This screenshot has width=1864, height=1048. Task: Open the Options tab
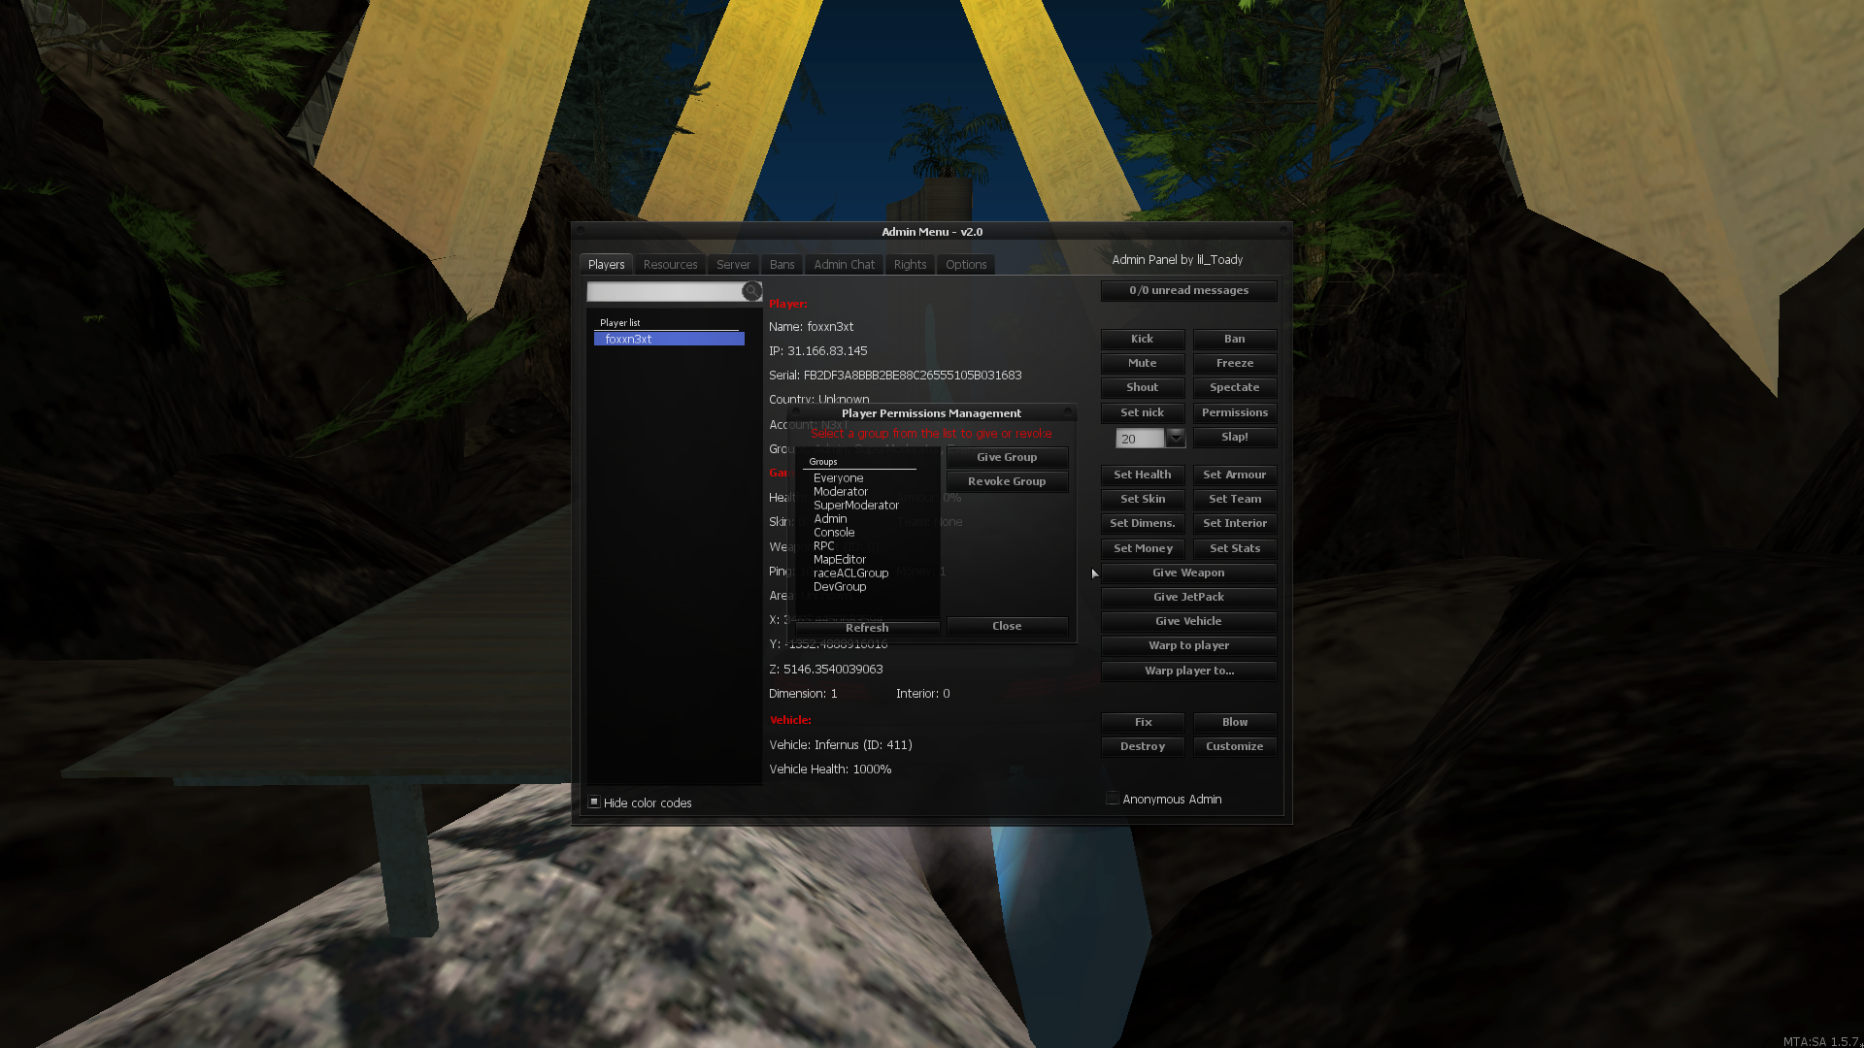pyautogui.click(x=966, y=264)
